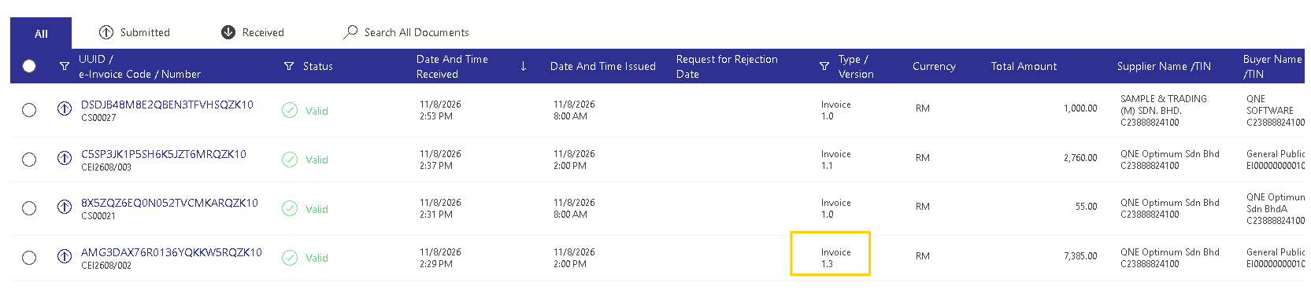This screenshot has height=290, width=1311.
Task: Open document C5SP3JK1P5SH6K5JZT6MRQZK10
Action: [x=164, y=154]
